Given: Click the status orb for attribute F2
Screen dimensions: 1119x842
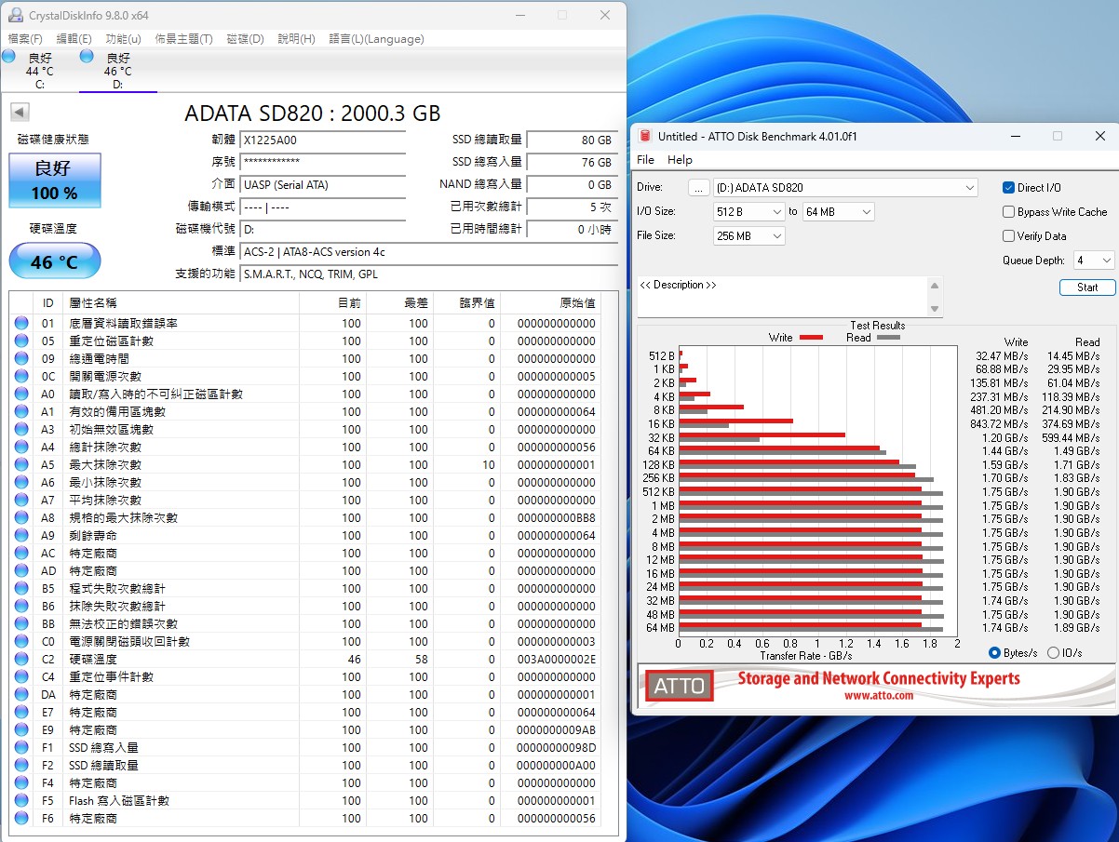Looking at the screenshot, I should click(x=20, y=765).
